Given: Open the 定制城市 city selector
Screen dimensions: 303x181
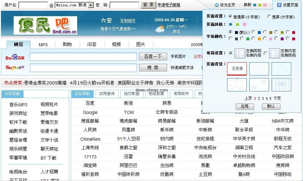Looking at the screenshot, I should [x=128, y=21].
